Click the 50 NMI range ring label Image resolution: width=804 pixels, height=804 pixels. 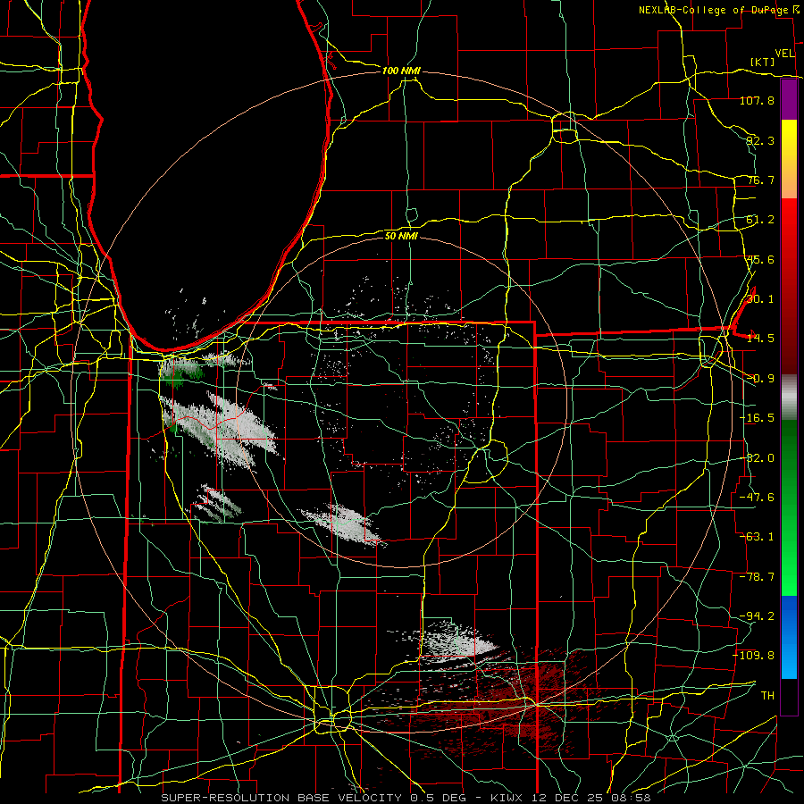pyautogui.click(x=401, y=236)
